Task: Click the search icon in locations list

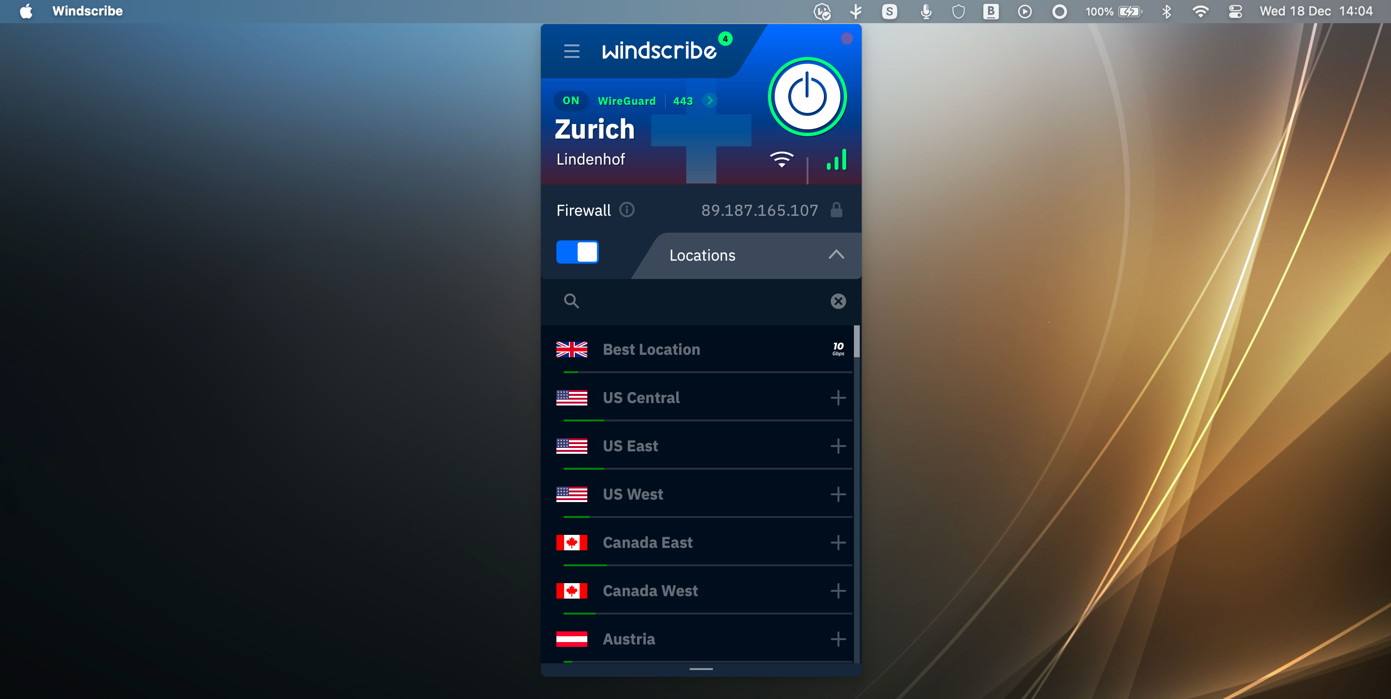Action: (x=571, y=300)
